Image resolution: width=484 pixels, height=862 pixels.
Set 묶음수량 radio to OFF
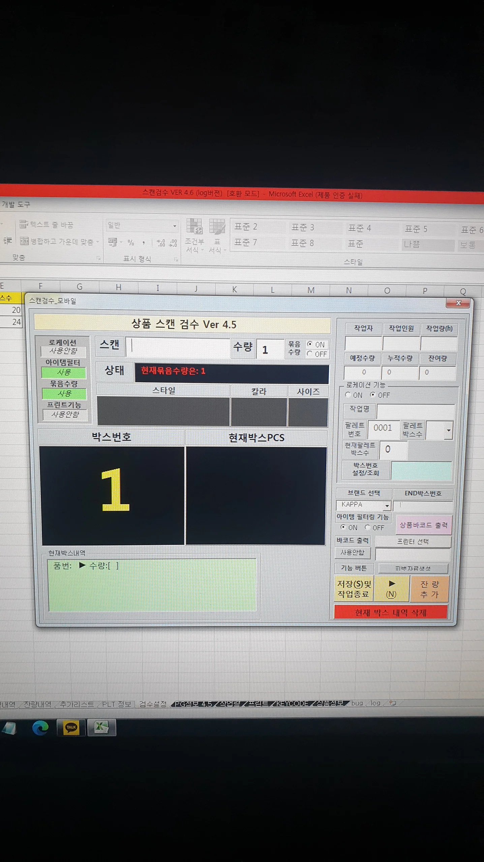(309, 354)
